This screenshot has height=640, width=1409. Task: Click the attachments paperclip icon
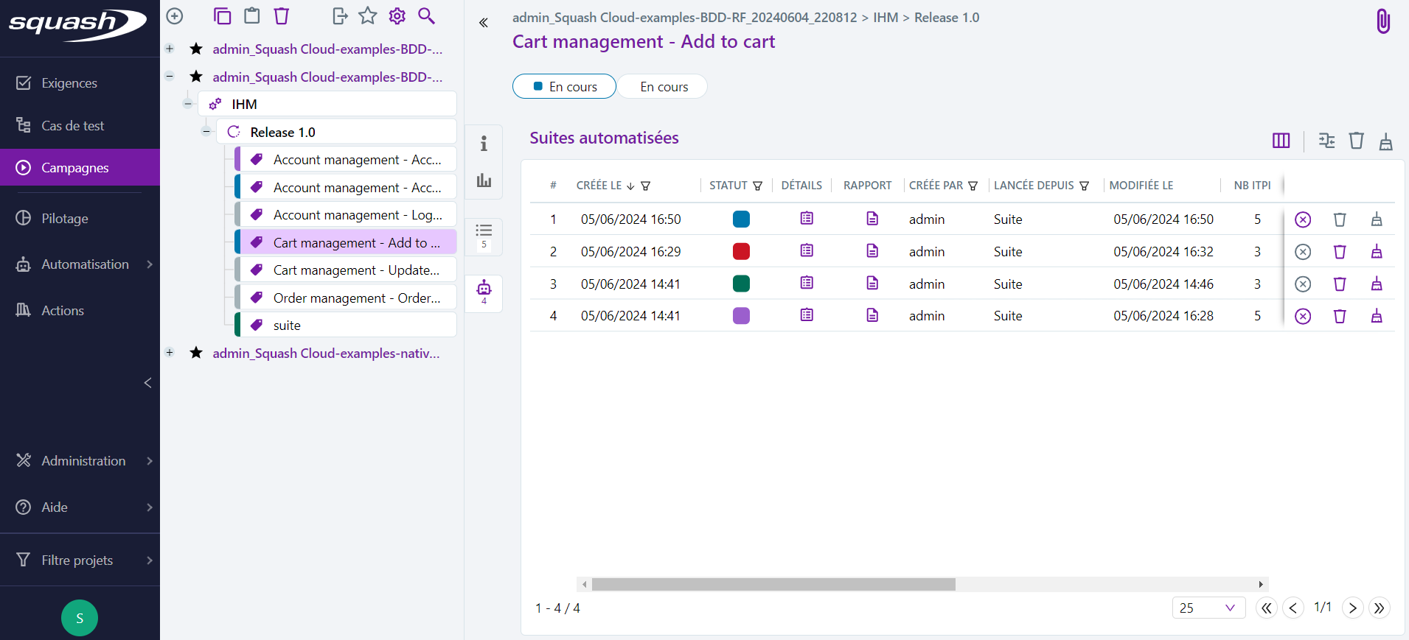pos(1382,21)
